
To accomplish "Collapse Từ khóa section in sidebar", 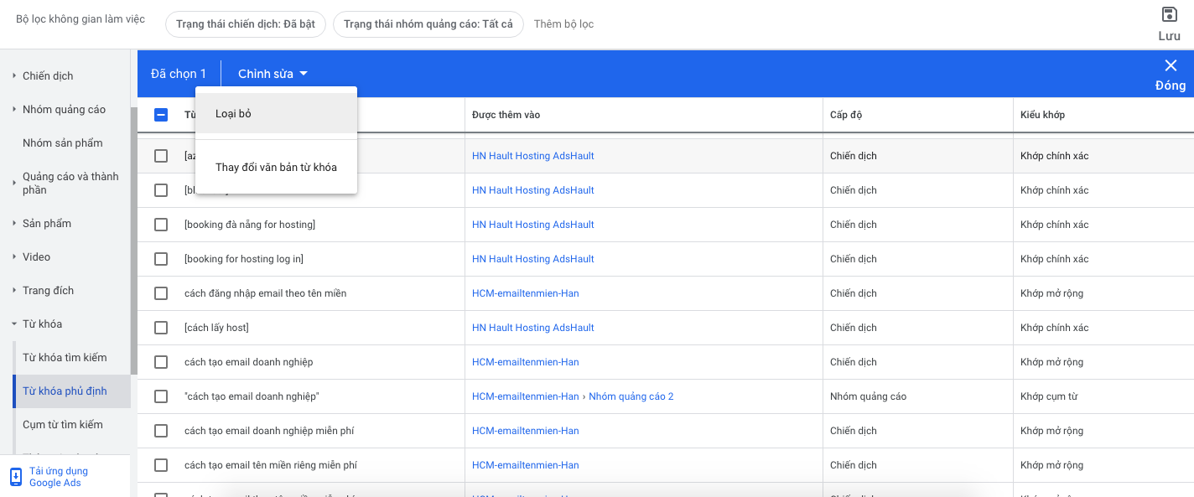I will pyautogui.click(x=14, y=324).
